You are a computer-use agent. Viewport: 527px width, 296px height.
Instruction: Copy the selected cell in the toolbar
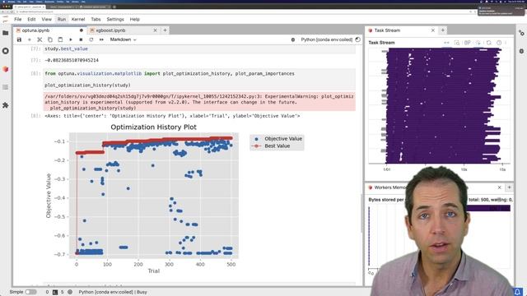coord(50,39)
